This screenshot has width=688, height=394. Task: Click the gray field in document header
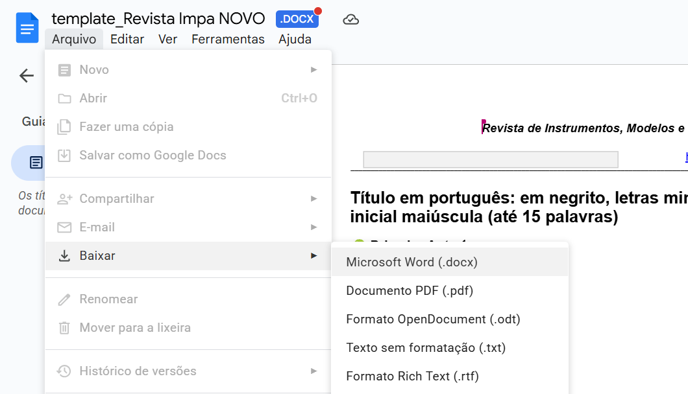(490, 159)
